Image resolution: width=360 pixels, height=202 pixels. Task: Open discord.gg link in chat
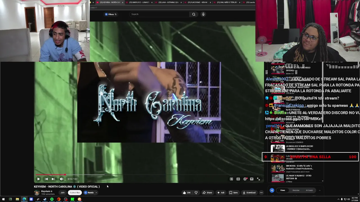[x=294, y=119]
